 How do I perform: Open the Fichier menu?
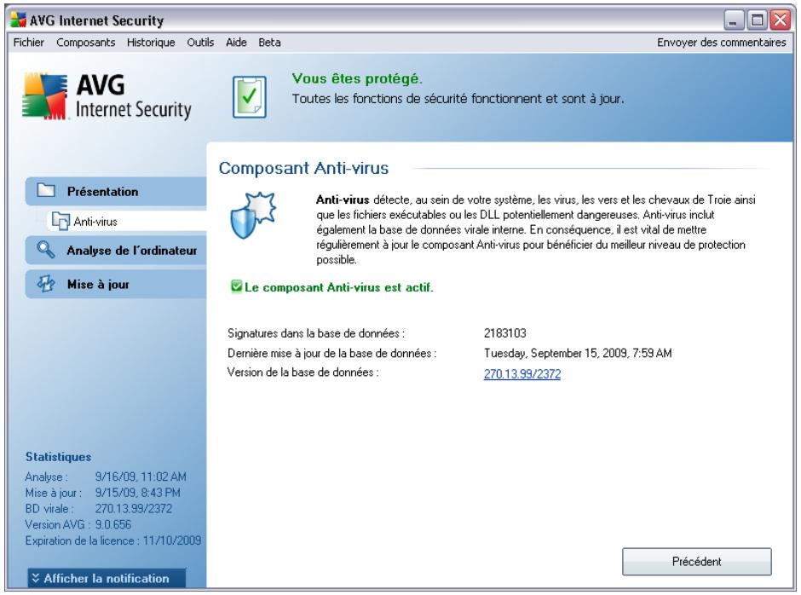[29, 43]
